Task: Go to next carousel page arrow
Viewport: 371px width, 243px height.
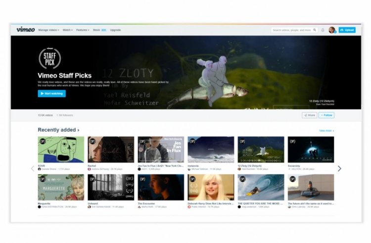Action: (x=339, y=168)
